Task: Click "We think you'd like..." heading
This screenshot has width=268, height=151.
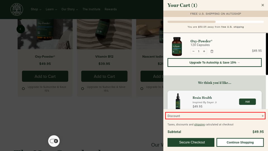Action: (214, 83)
